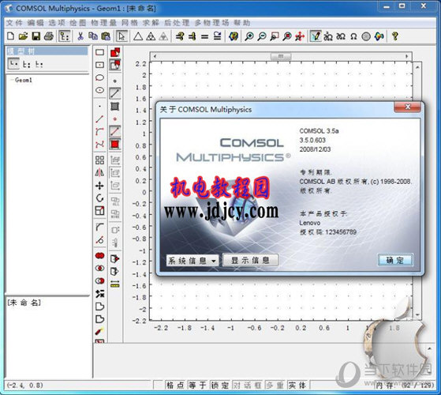Click the 确定 button in About dialog

pos(395,260)
